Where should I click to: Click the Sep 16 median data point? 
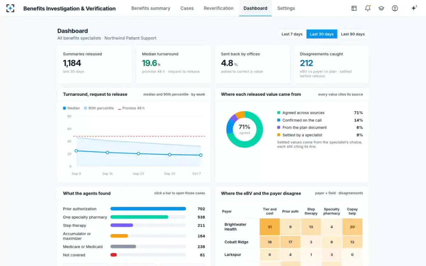pos(108,153)
